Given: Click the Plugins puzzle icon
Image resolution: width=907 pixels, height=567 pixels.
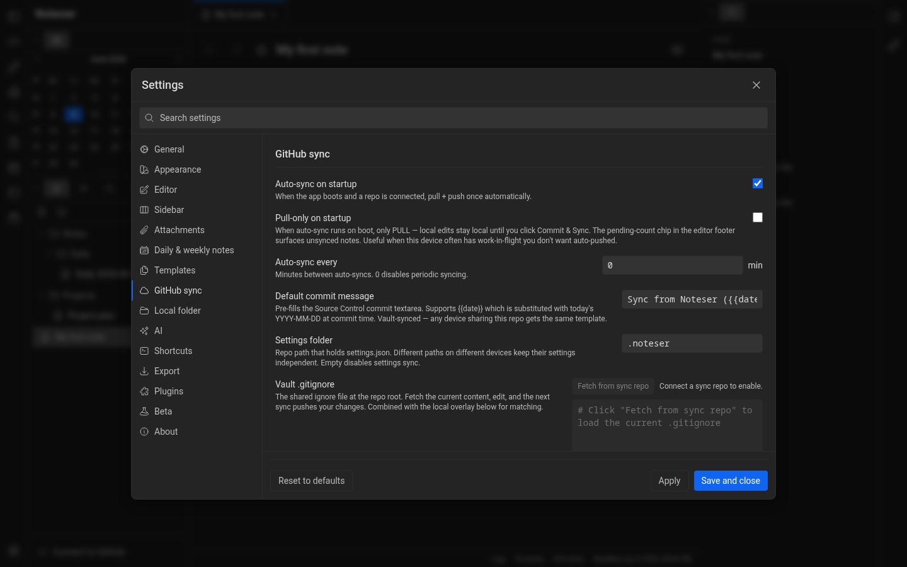Looking at the screenshot, I should (x=144, y=391).
